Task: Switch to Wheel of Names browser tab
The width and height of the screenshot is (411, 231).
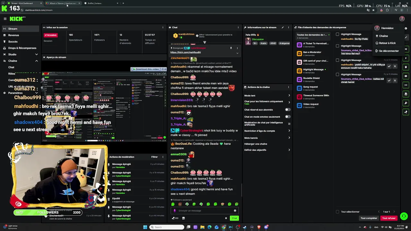Action: pos(63,3)
